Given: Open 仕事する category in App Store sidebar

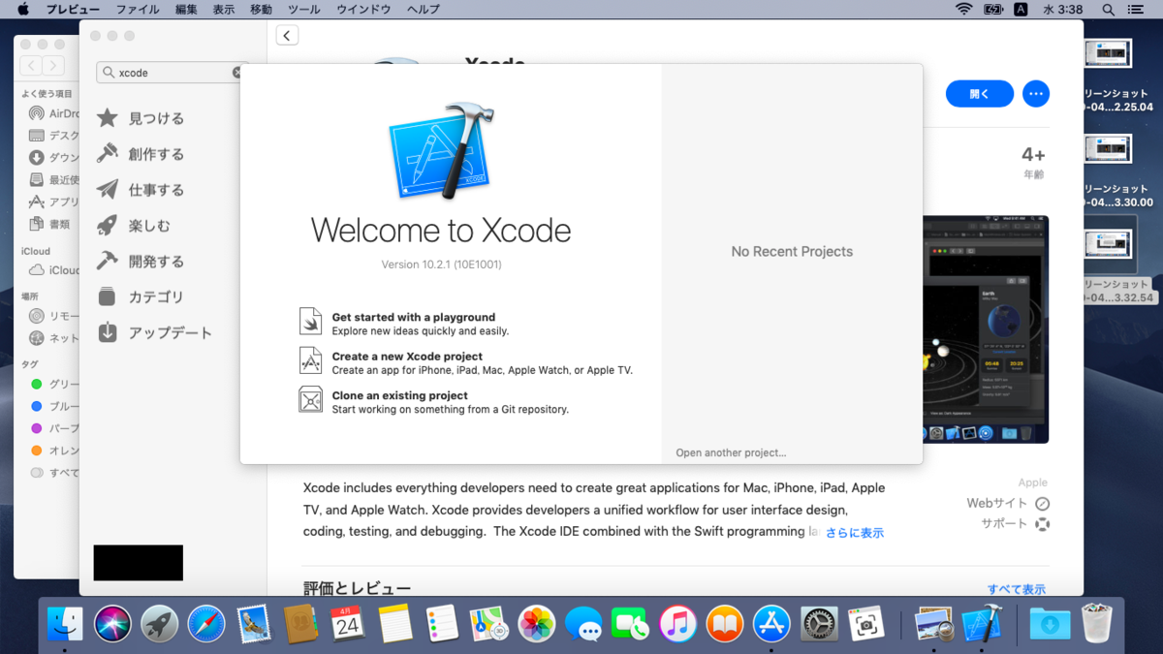Looking at the screenshot, I should click(x=141, y=190).
